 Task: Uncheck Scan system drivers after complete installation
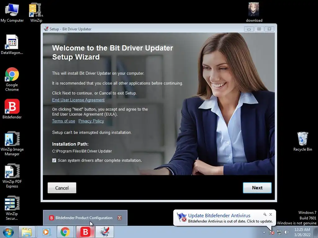[54, 160]
